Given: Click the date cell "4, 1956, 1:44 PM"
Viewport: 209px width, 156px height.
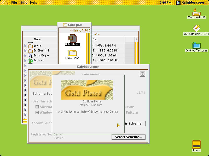Looking at the screenshot, I should point(104,46).
